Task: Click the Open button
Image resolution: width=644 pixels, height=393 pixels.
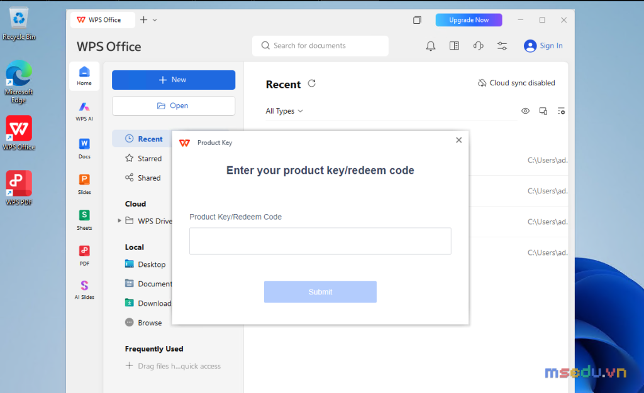Action: coord(174,105)
